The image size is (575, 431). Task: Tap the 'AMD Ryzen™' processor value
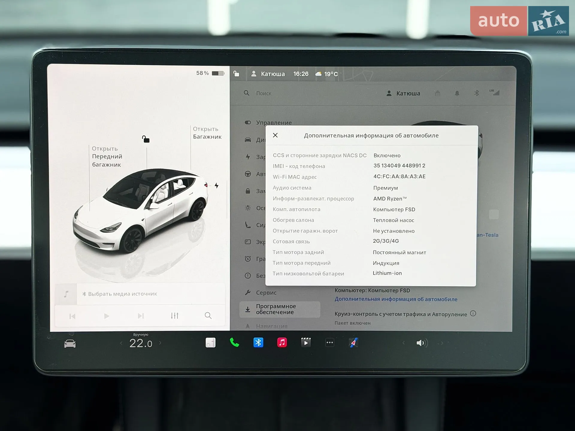pyautogui.click(x=390, y=199)
